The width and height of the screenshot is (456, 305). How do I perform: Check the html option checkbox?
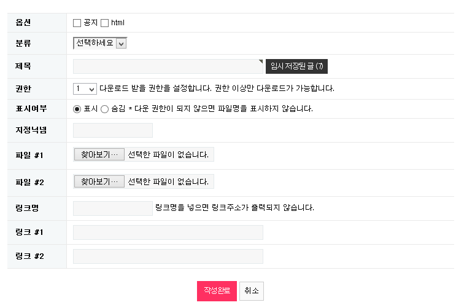click(x=104, y=23)
